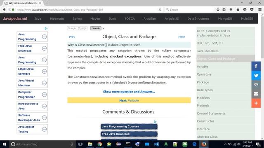The image size is (264, 148).
Task: Open the JUnit navigation item
Action: click(112, 18)
